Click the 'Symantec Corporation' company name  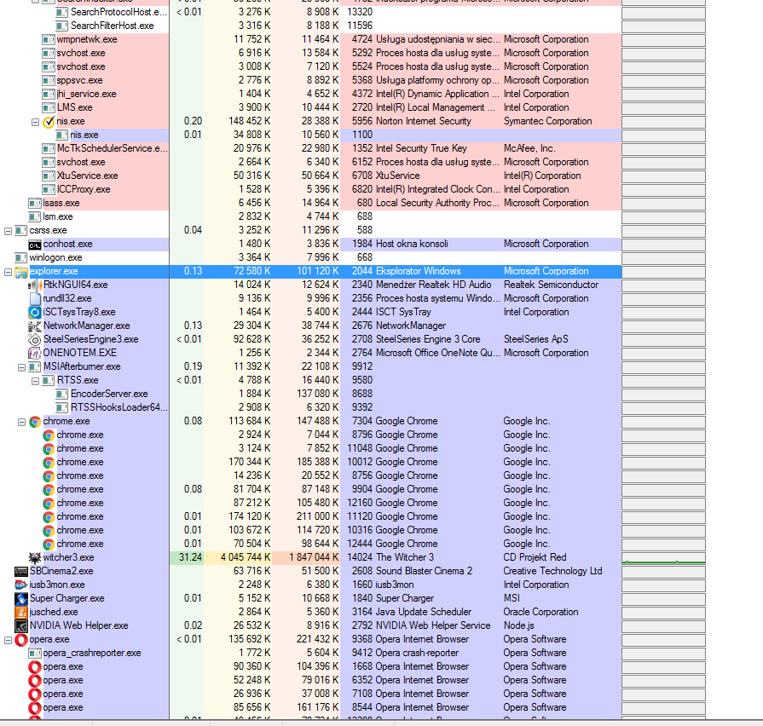(x=548, y=121)
